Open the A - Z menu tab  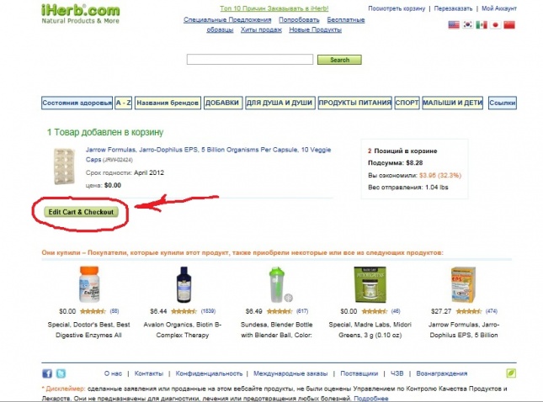(x=123, y=103)
